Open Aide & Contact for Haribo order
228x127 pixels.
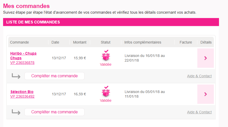pos(199,76)
